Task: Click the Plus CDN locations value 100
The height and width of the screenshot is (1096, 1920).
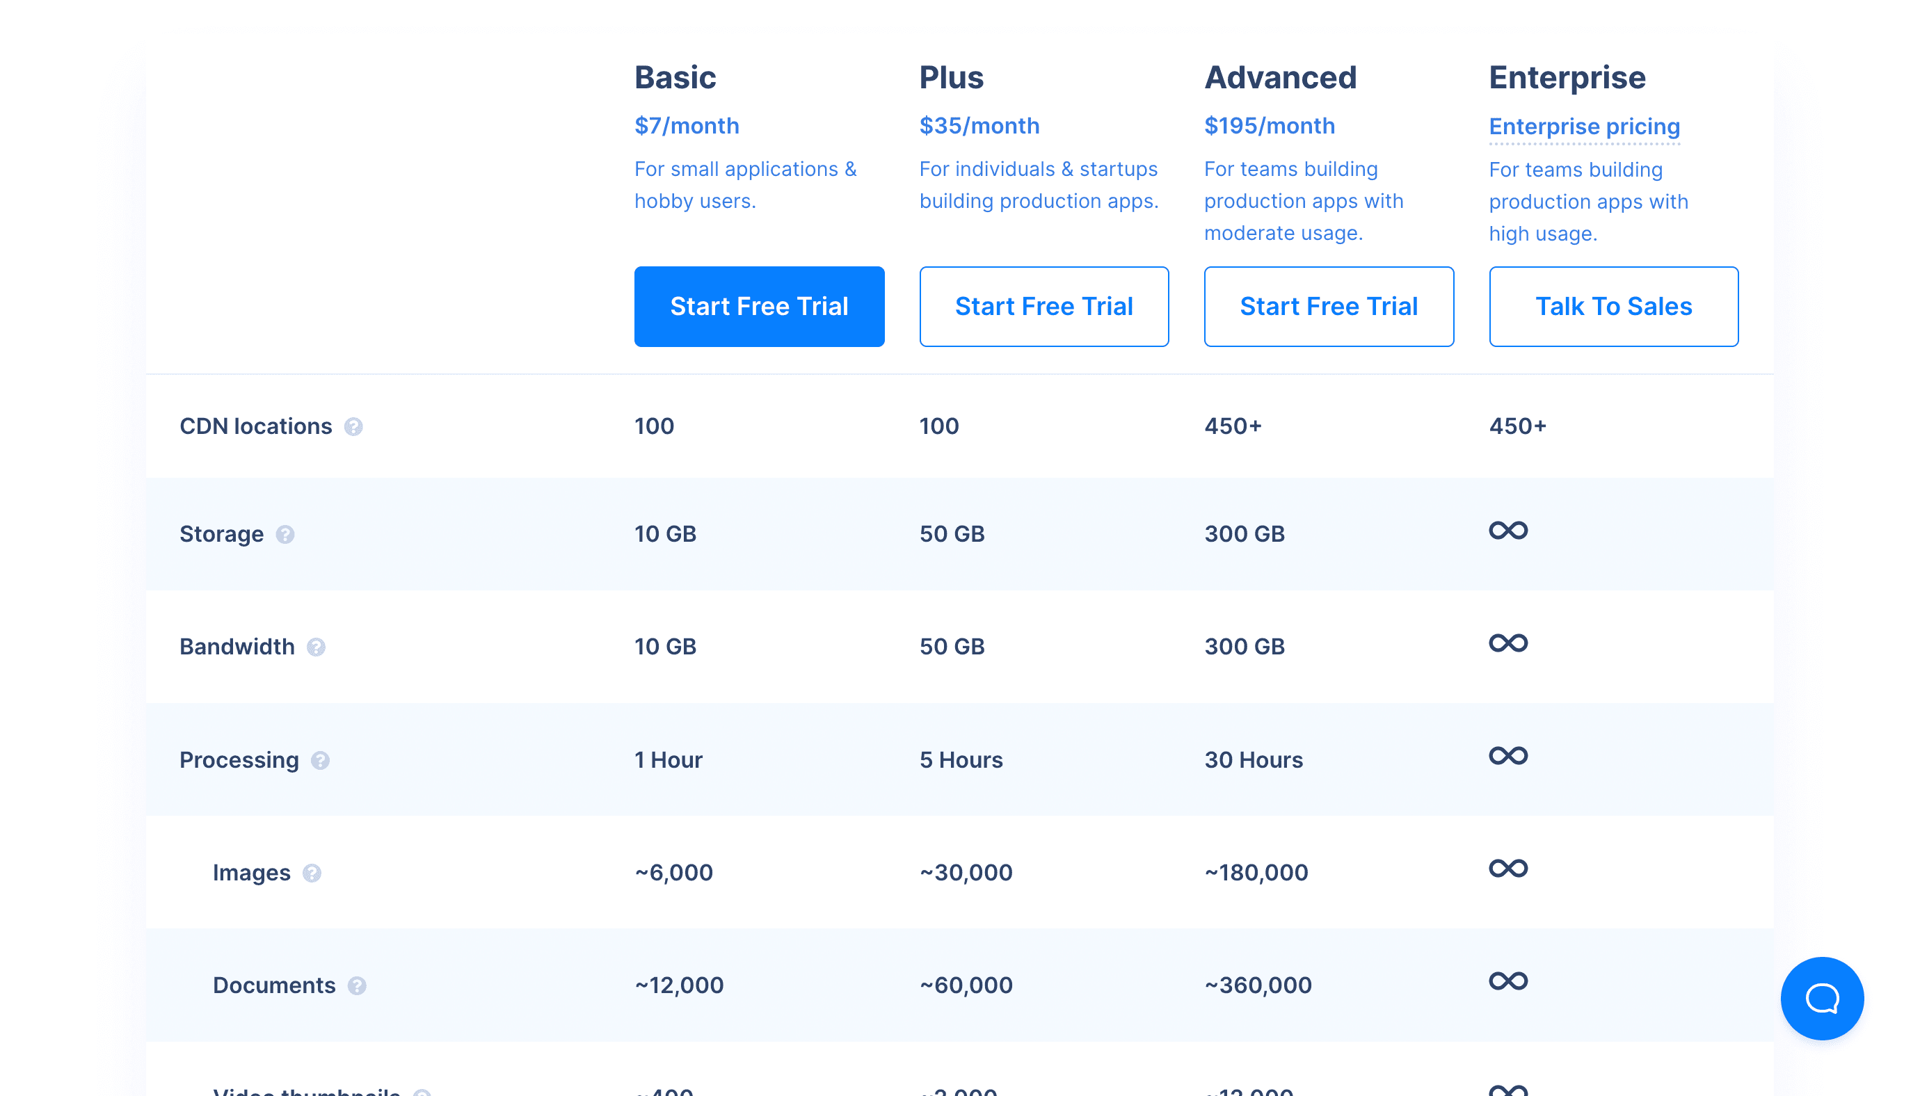Action: pos(939,427)
